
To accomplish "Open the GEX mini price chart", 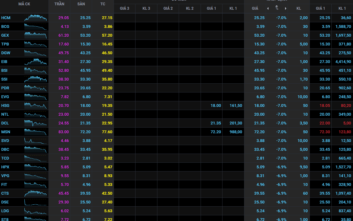I will (36, 35).
